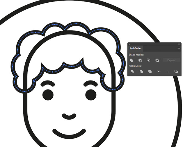Close the Pathfinder panel

coord(129,44)
